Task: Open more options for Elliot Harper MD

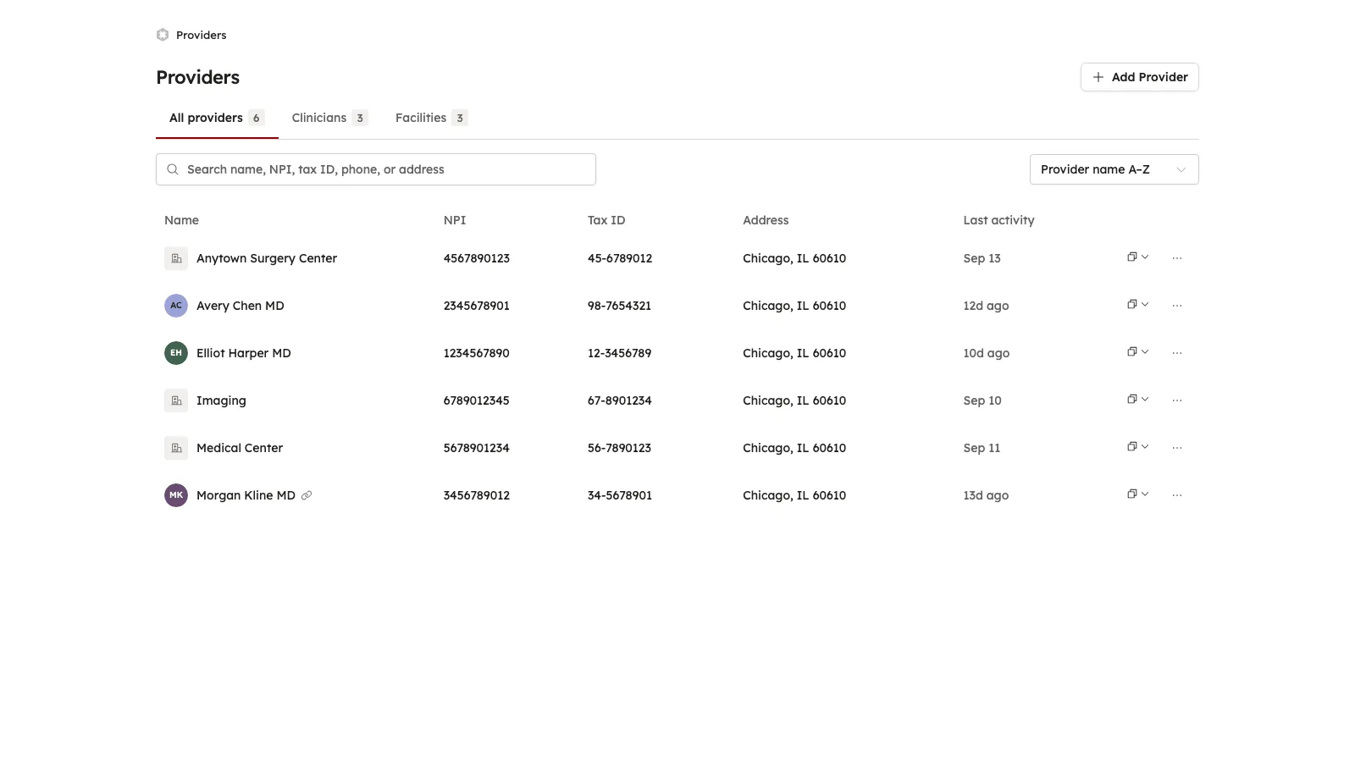Action: click(x=1177, y=353)
